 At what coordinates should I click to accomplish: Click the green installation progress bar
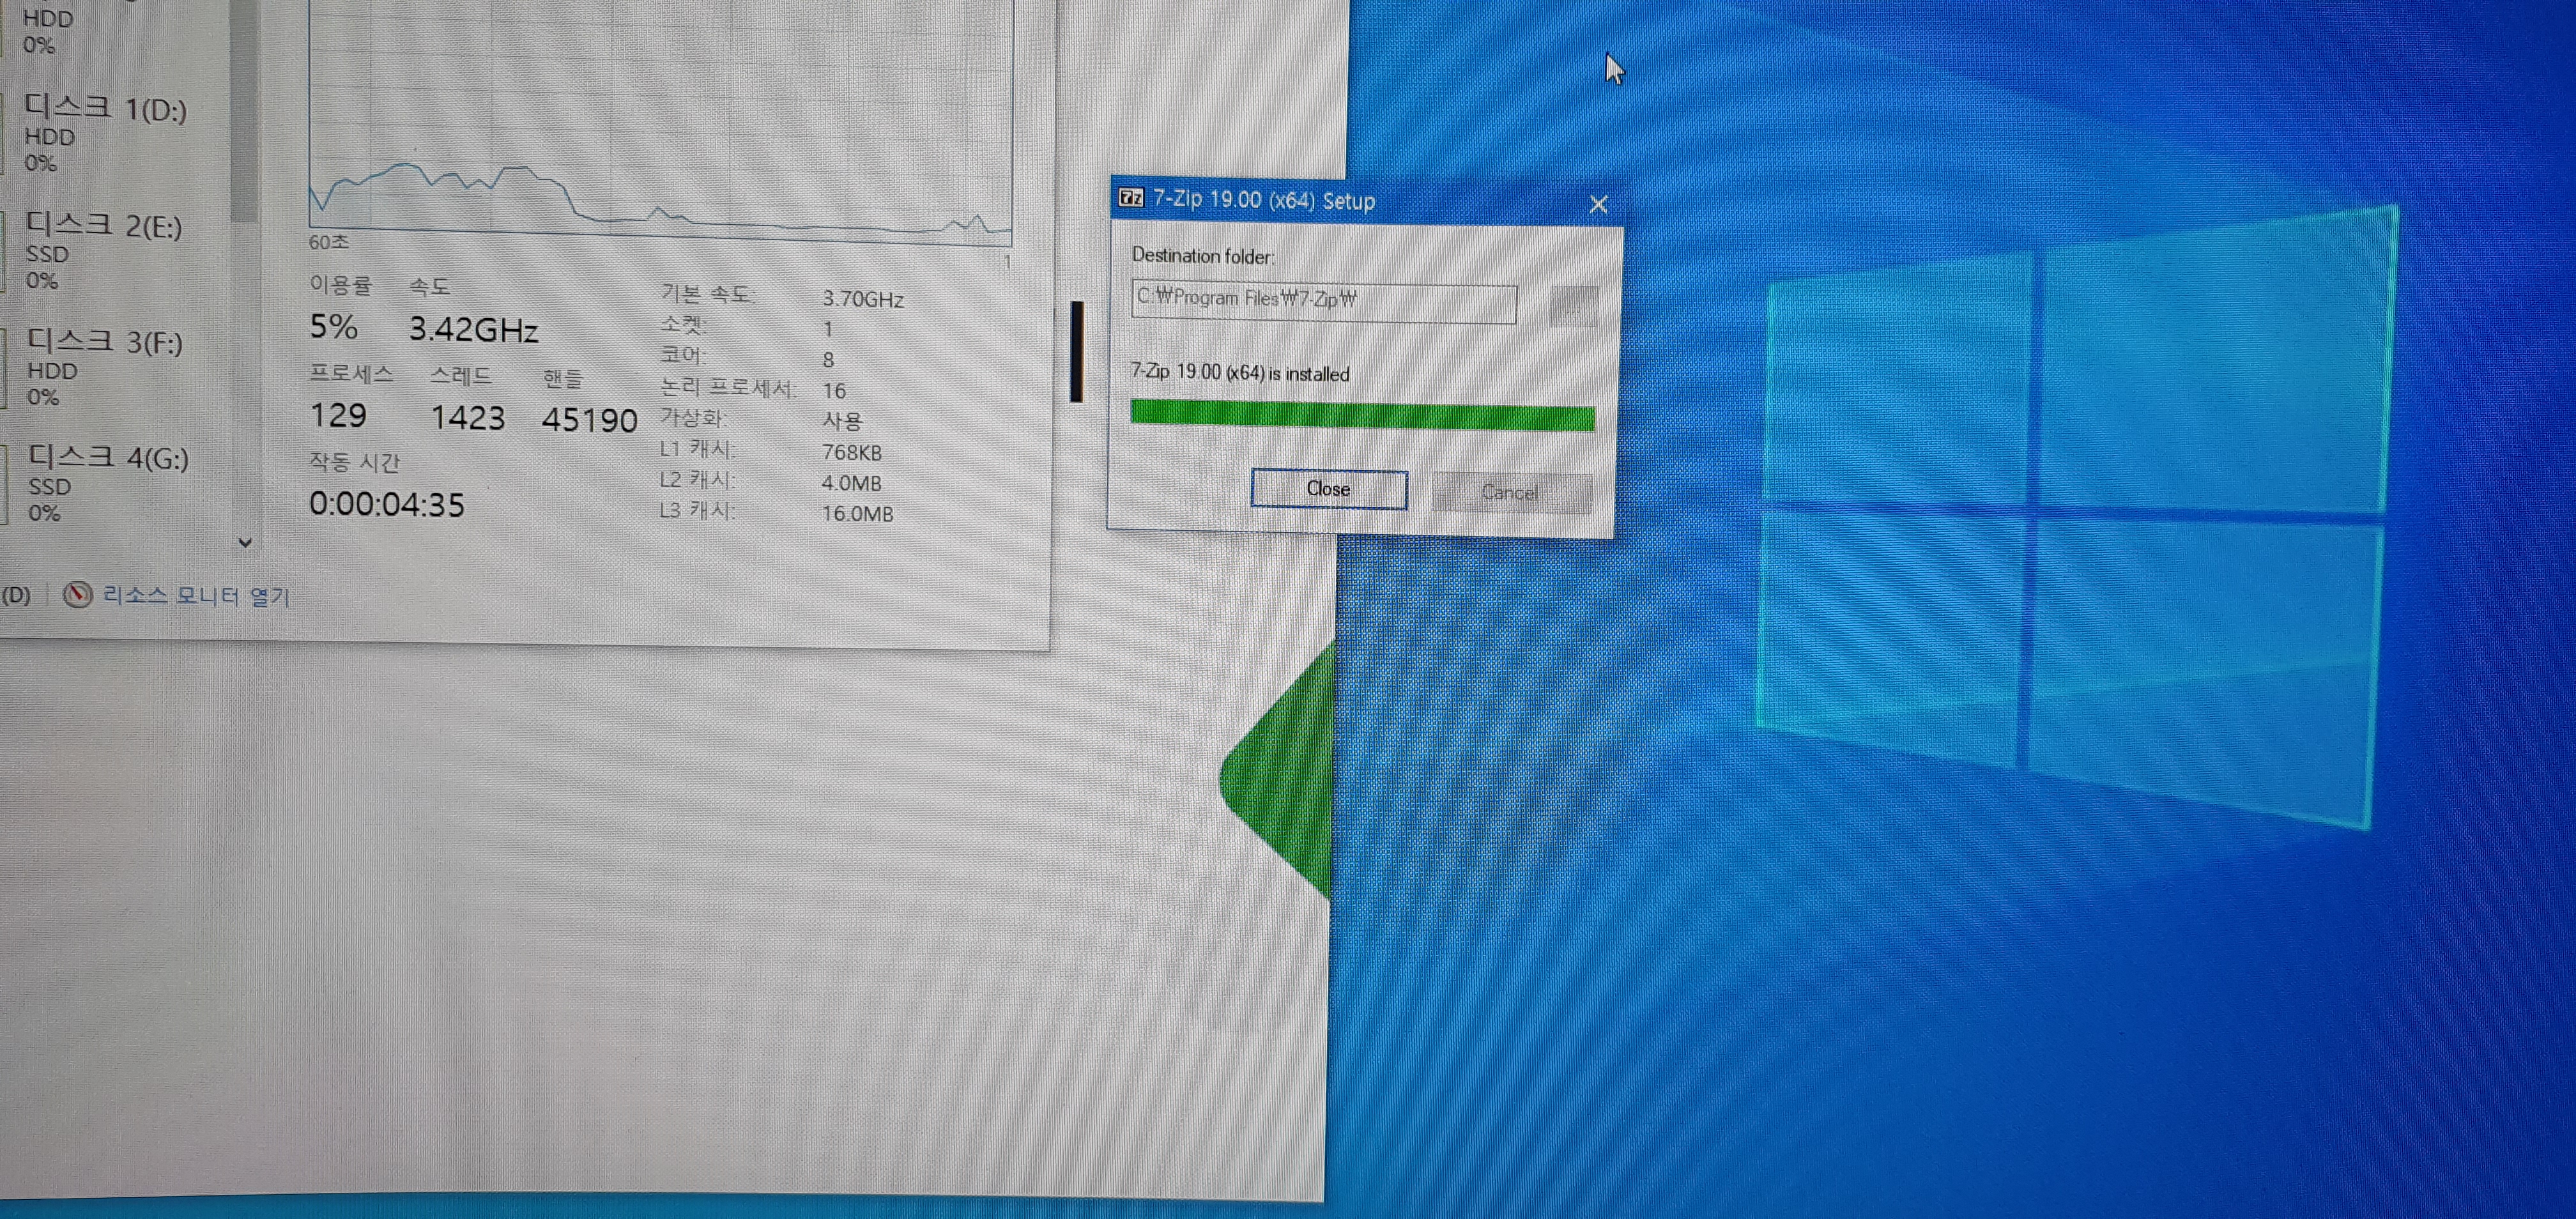pos(1362,415)
